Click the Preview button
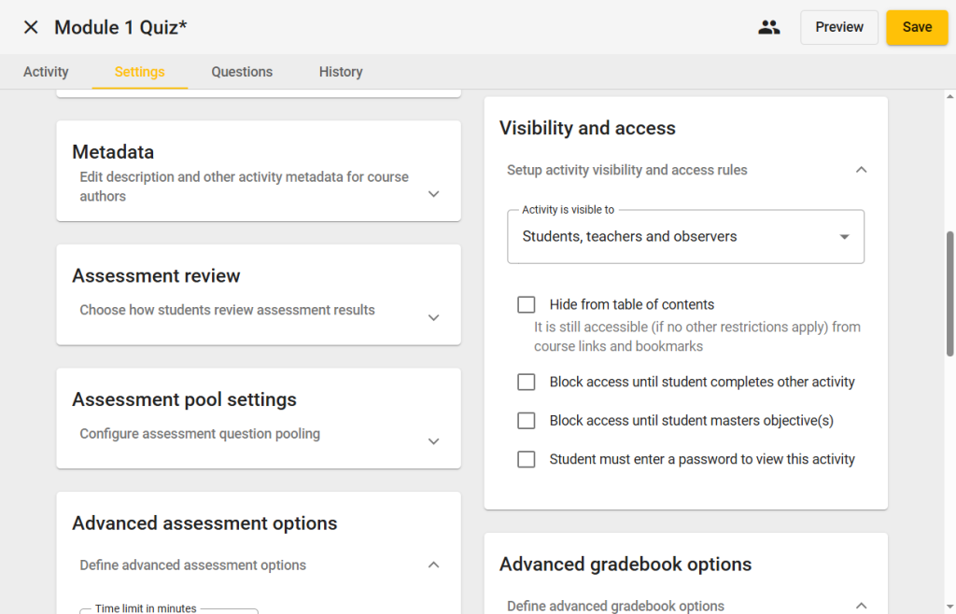The image size is (956, 614). (838, 27)
